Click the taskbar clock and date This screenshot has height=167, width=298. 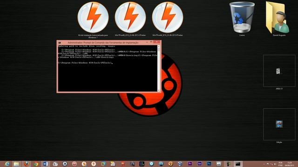click(289, 164)
